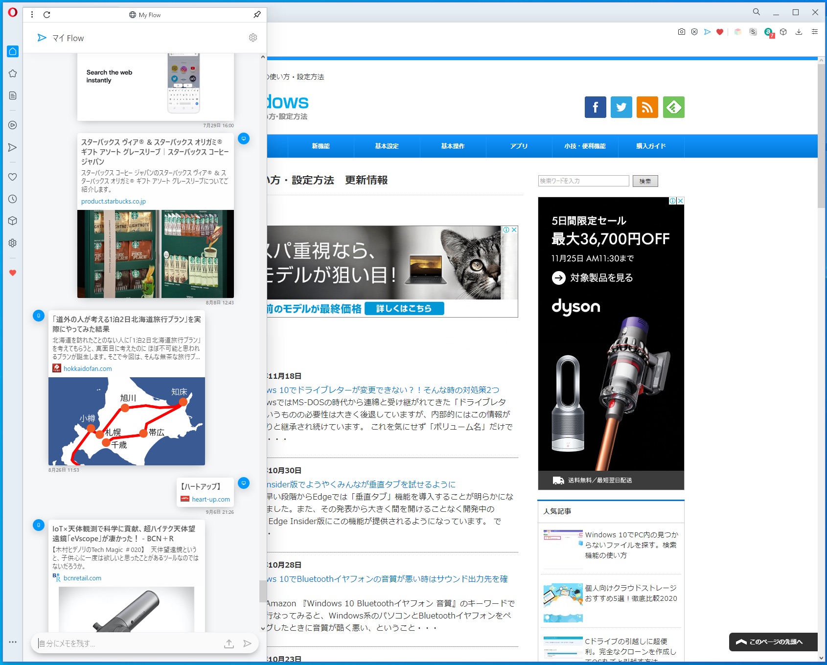Open site's Facebook page icon
Screen dimensions: 827x665
(596, 107)
